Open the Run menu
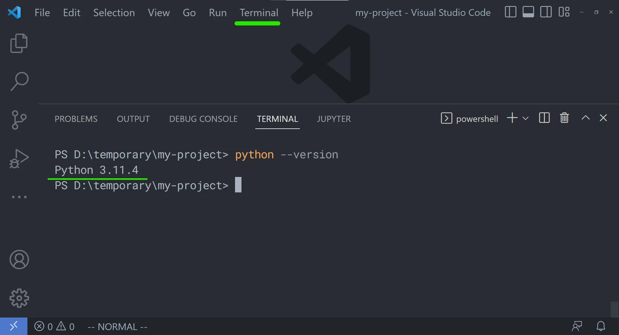 [218, 13]
